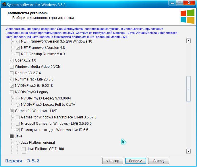Minimize the installer window
197x167 pixels.
tap(172, 3)
